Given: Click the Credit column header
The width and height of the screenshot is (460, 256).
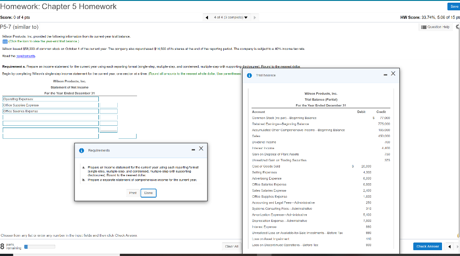Looking at the screenshot, I should pyautogui.click(x=381, y=112).
